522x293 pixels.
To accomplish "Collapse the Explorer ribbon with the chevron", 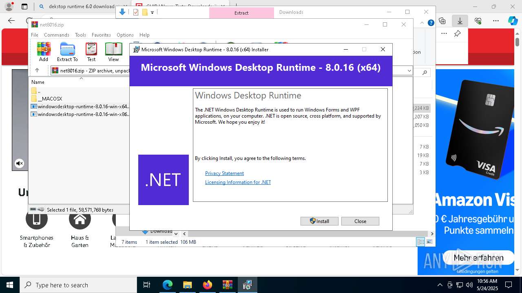I will [x=422, y=23].
